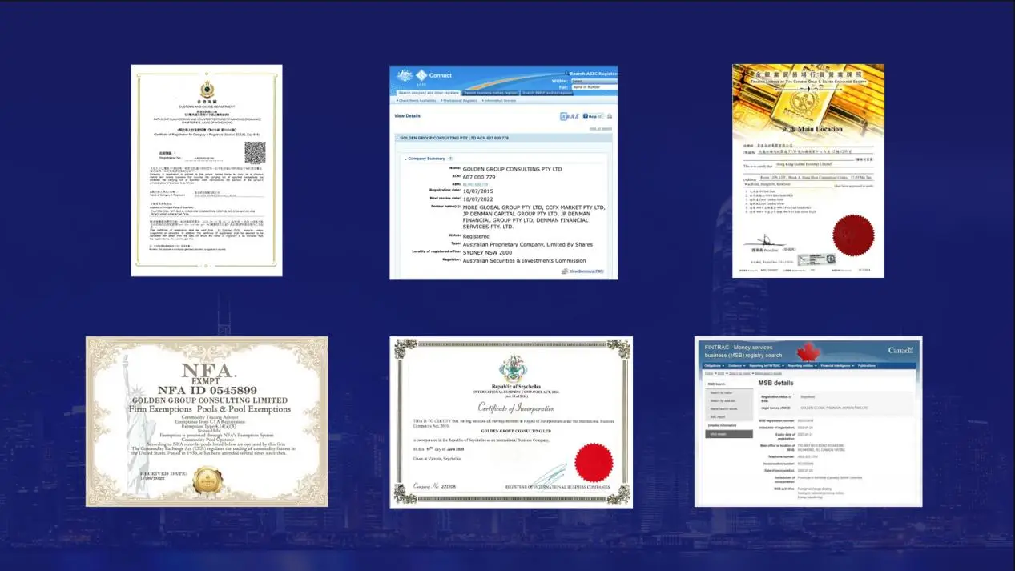Click the ABN number link in Company Summary
Image resolution: width=1015 pixels, height=571 pixels.
(475, 184)
